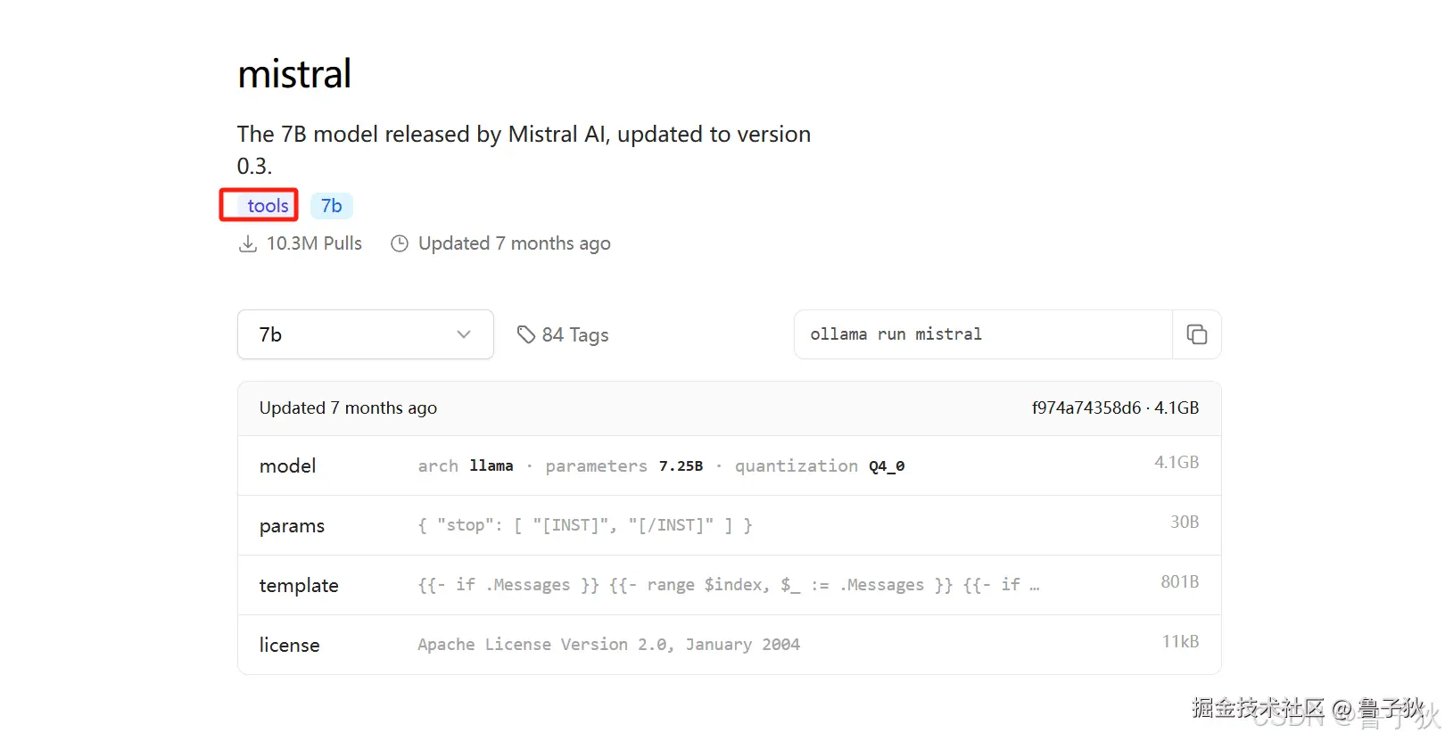Click the tag icon beside 84 Tags
Screen dimensions: 1445x741
pyautogui.click(x=526, y=334)
